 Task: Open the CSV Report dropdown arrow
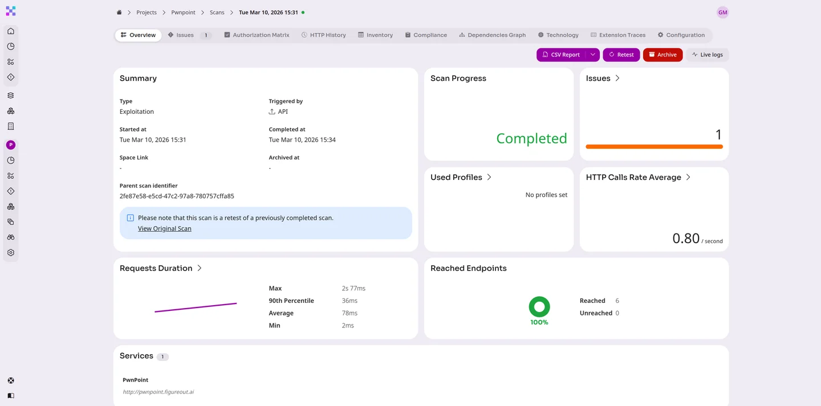coord(593,55)
